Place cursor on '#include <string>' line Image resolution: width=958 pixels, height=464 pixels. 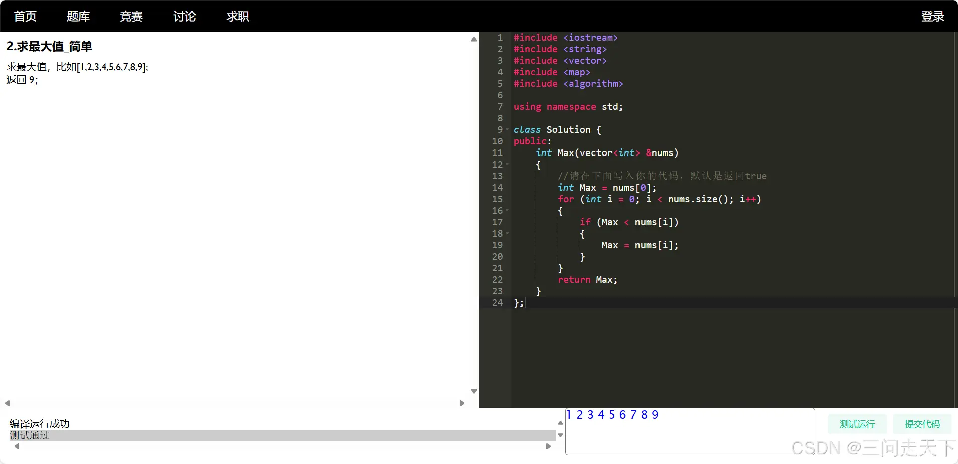pos(560,49)
